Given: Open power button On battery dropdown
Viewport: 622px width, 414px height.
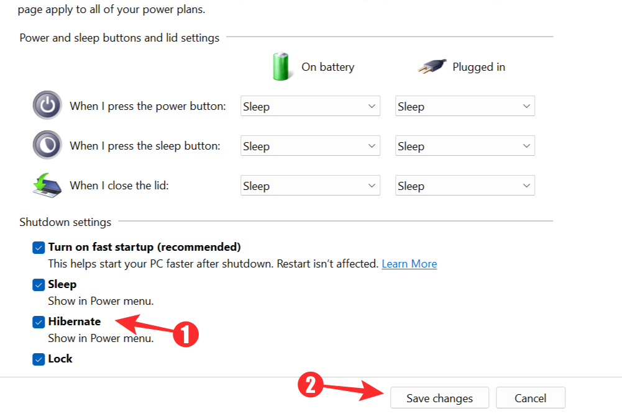Looking at the screenshot, I should coord(310,106).
